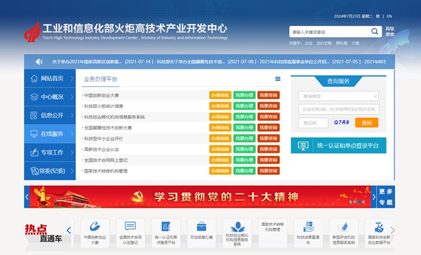421x255 pixels.
Task: Expand the 中心概况 menu chevron
Action: (72, 97)
